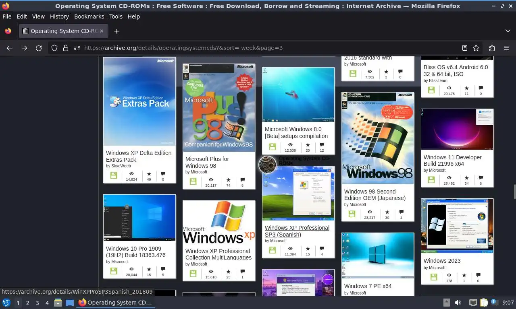Open Microsoft Windows 8.0 [Beta] setups compilation title

click(x=296, y=132)
